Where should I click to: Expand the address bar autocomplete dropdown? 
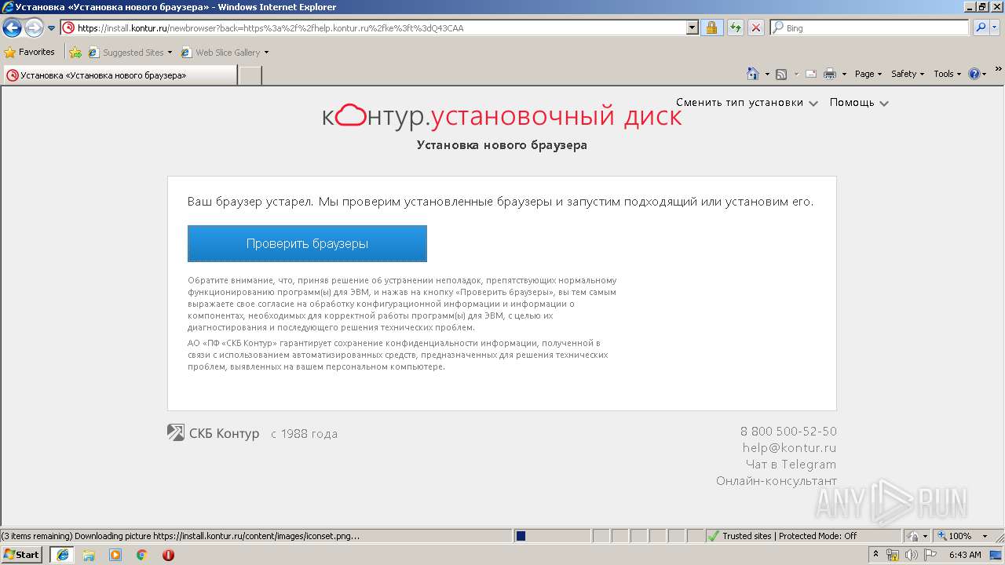[692, 27]
